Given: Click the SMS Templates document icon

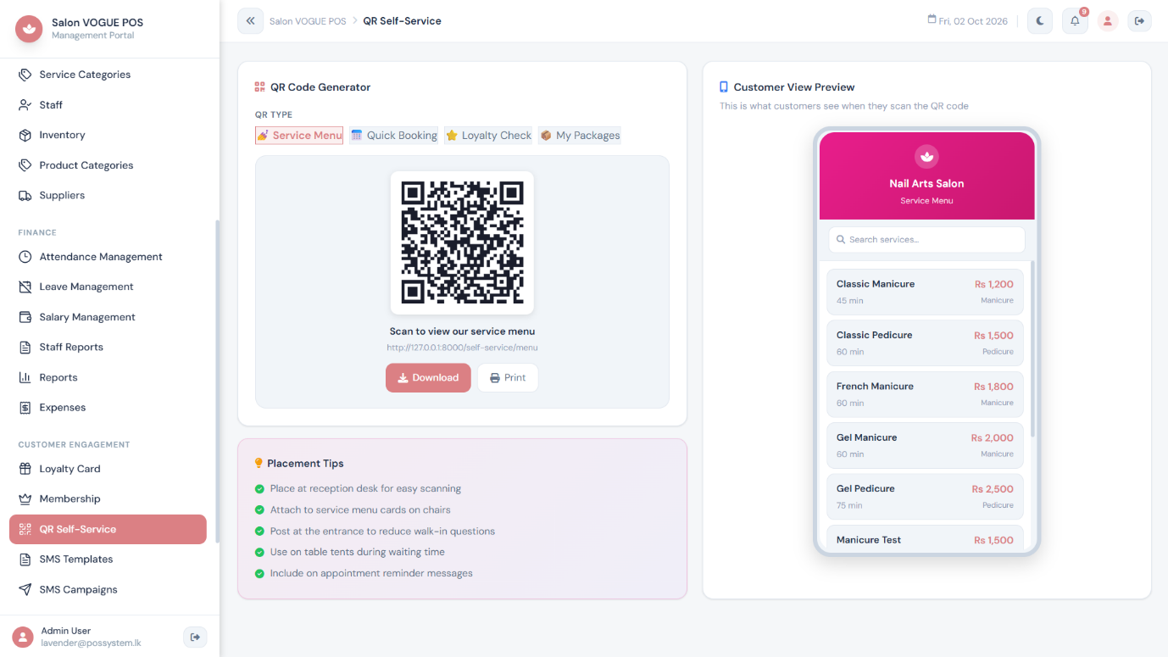Looking at the screenshot, I should point(25,560).
